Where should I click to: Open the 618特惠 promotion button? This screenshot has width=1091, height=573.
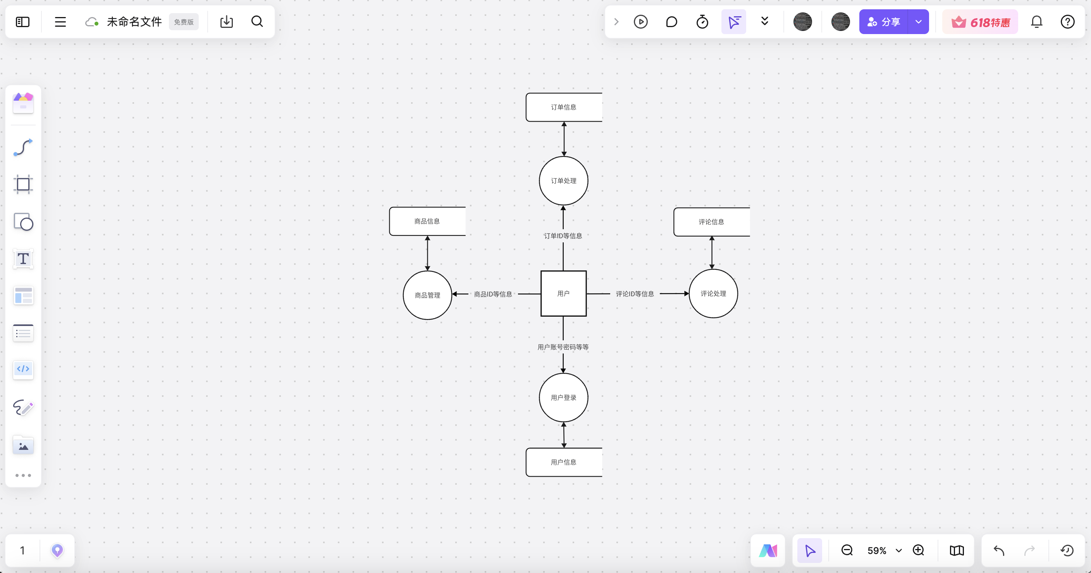point(980,22)
